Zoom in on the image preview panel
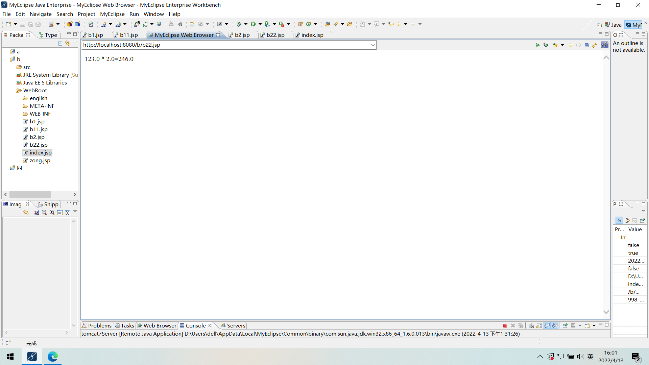This screenshot has height=365, width=649. [52, 213]
